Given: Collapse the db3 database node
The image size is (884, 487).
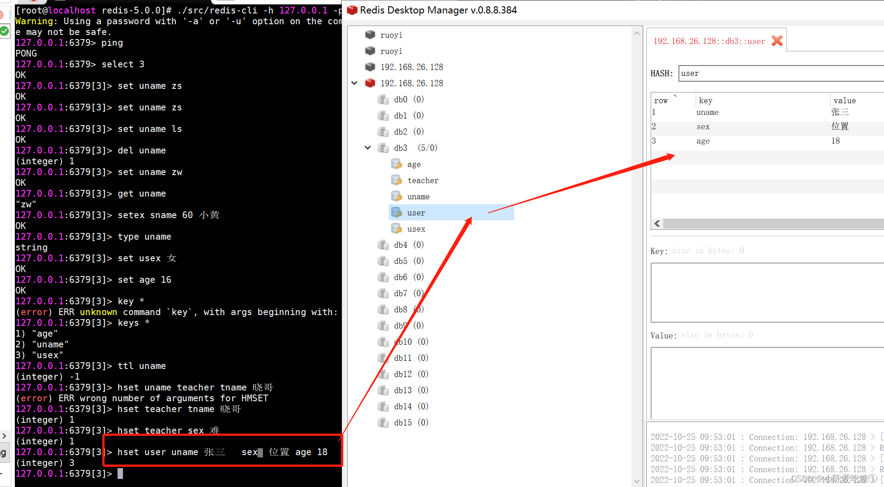Looking at the screenshot, I should click(x=368, y=148).
